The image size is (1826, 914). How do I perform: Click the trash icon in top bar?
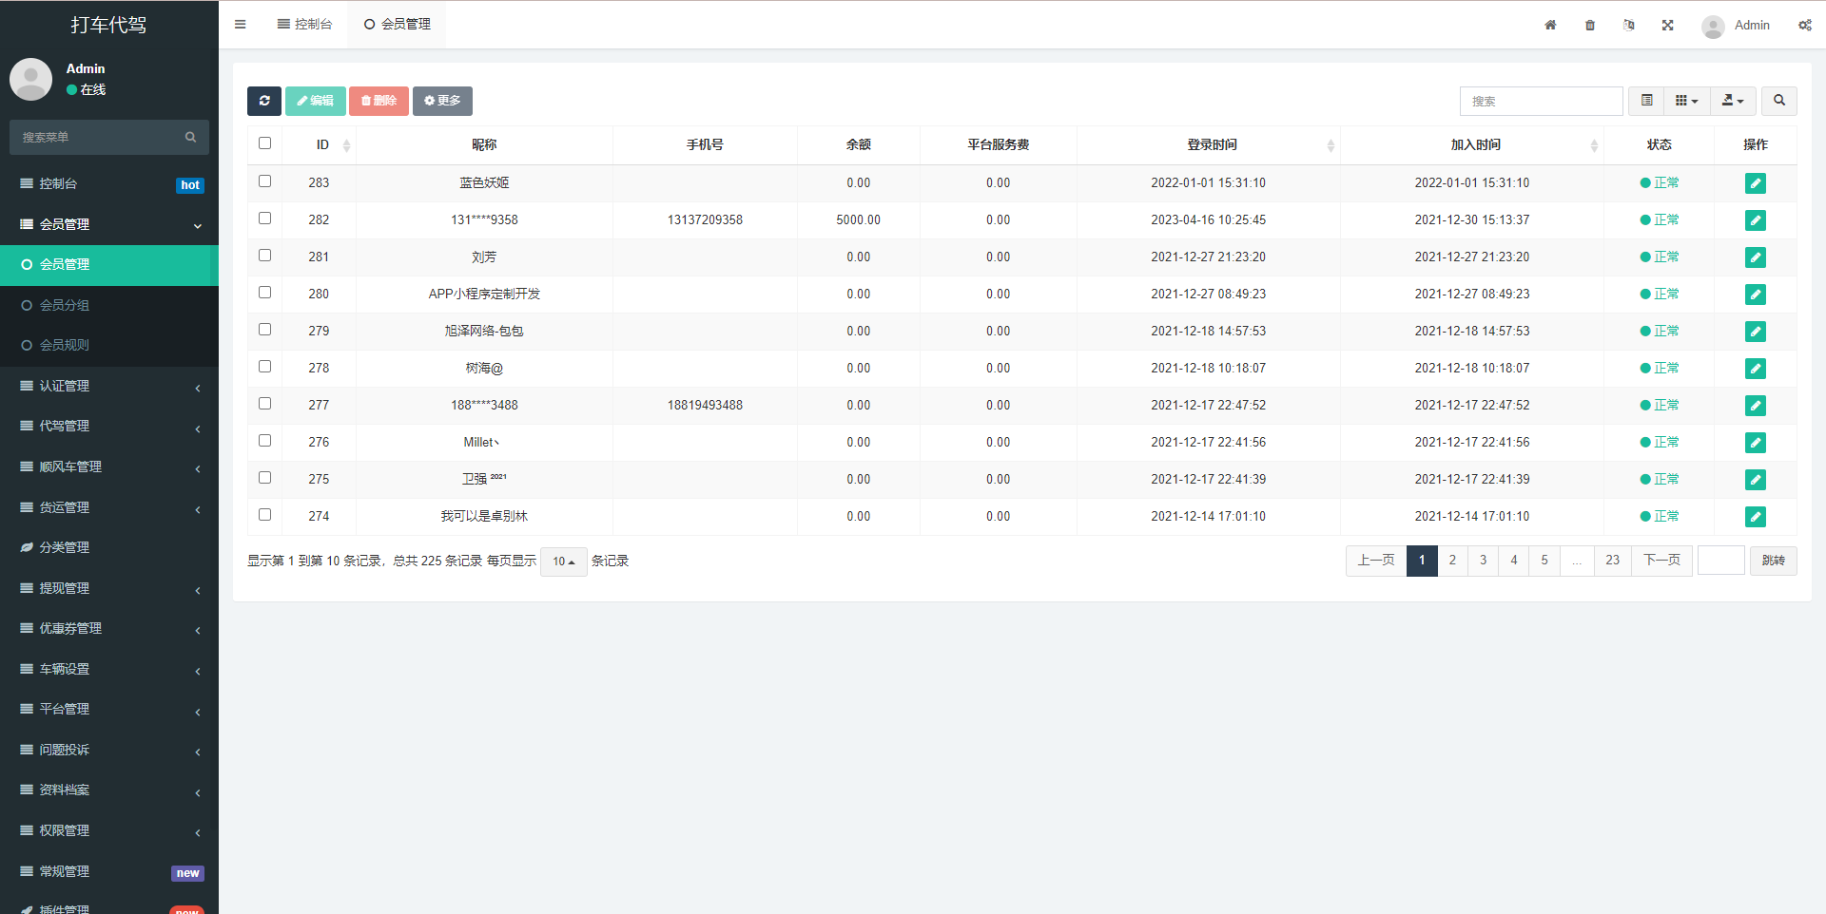click(1589, 26)
